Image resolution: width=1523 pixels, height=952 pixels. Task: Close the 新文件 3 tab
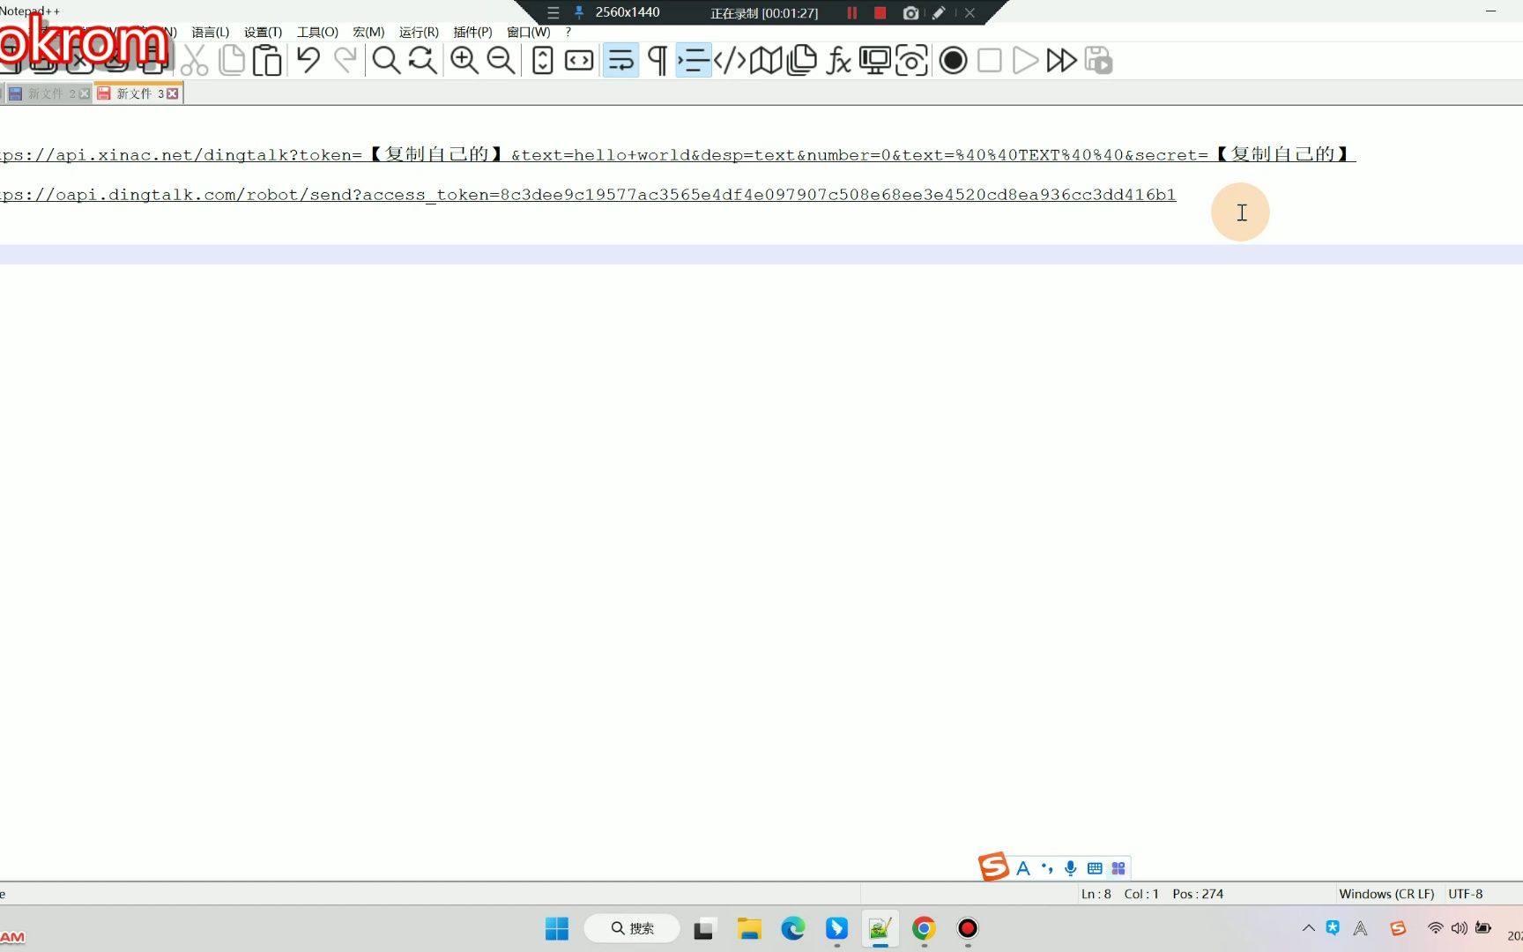pos(173,93)
